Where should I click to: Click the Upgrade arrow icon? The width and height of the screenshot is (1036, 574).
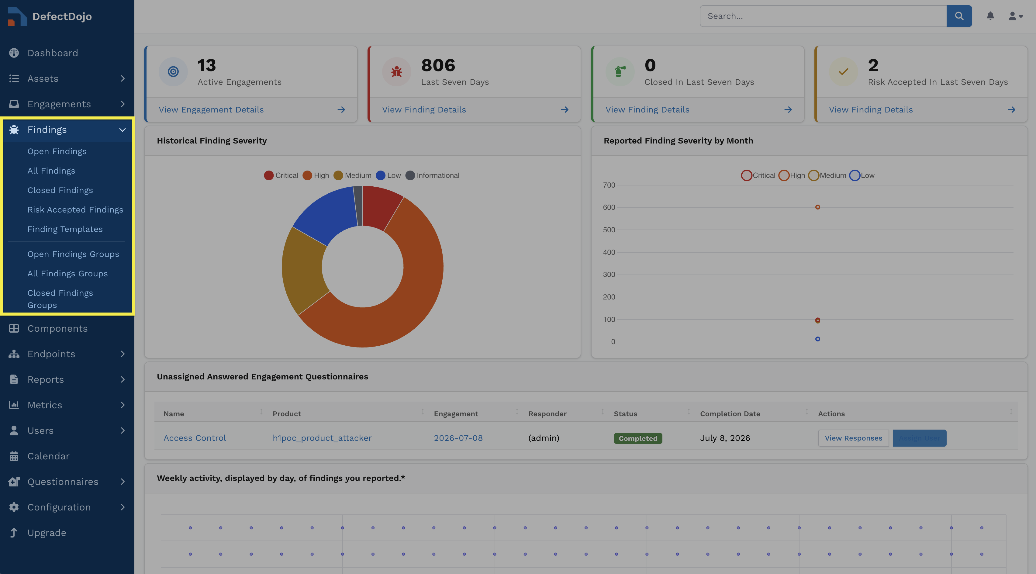click(14, 532)
